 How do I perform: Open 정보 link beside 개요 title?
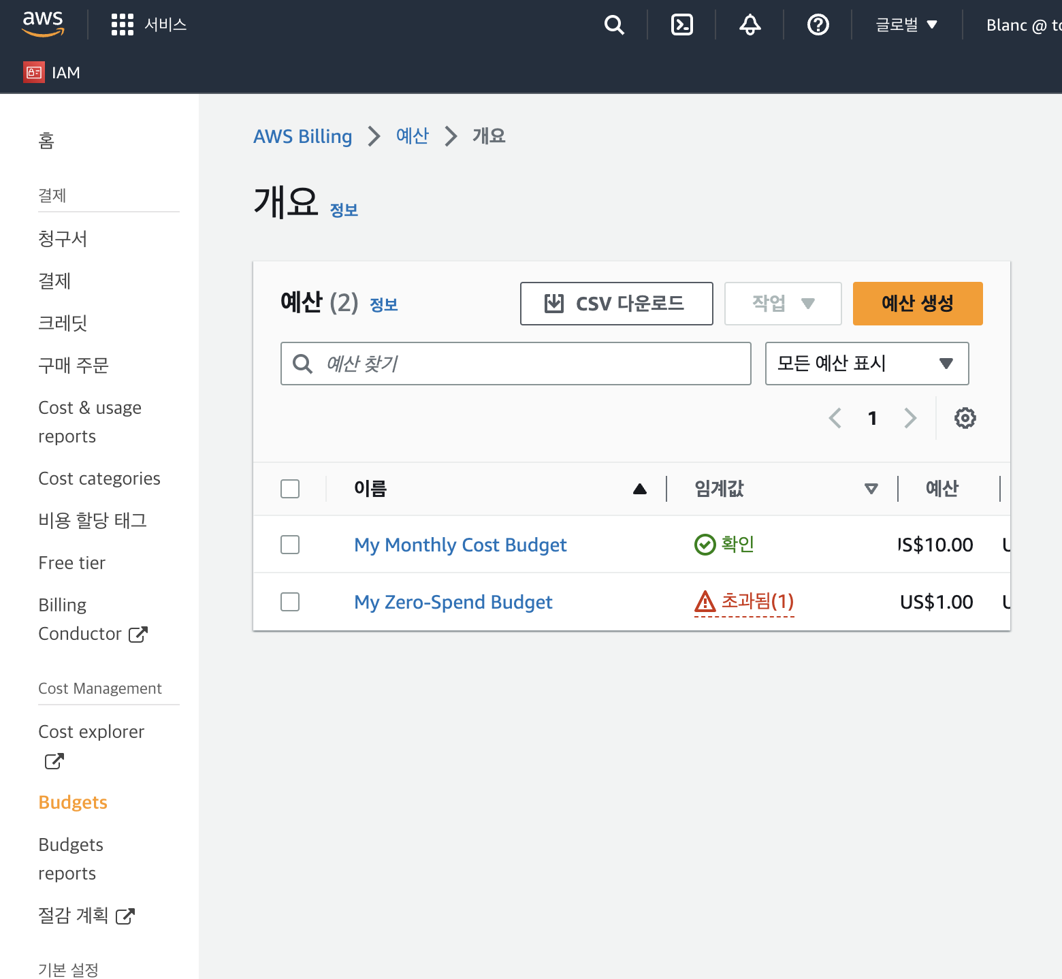coord(344,210)
